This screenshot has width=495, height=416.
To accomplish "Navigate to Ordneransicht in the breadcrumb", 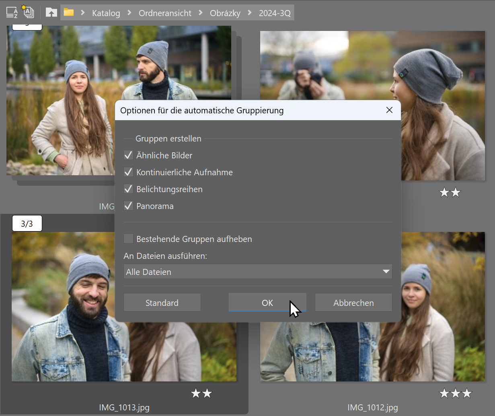I will 165,13.
